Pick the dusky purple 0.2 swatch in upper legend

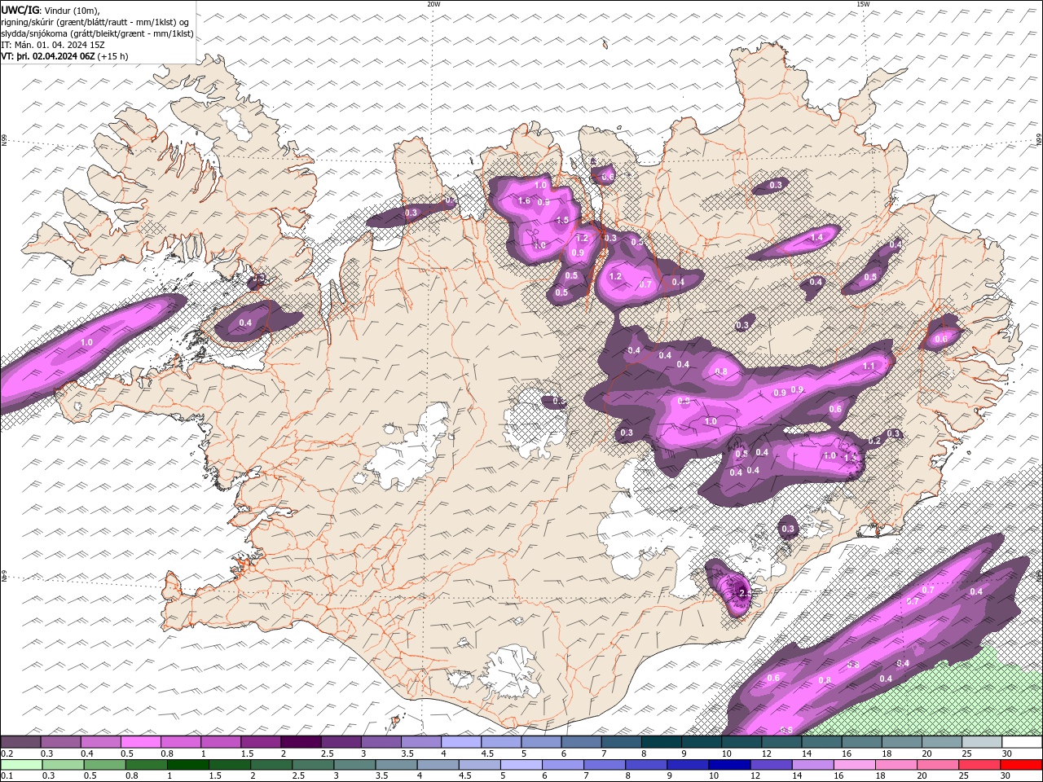[20, 742]
